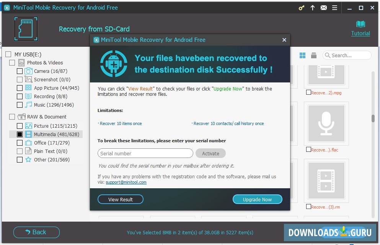This screenshot has width=380, height=245.
Task: Click the Office category icon
Action: click(x=28, y=143)
